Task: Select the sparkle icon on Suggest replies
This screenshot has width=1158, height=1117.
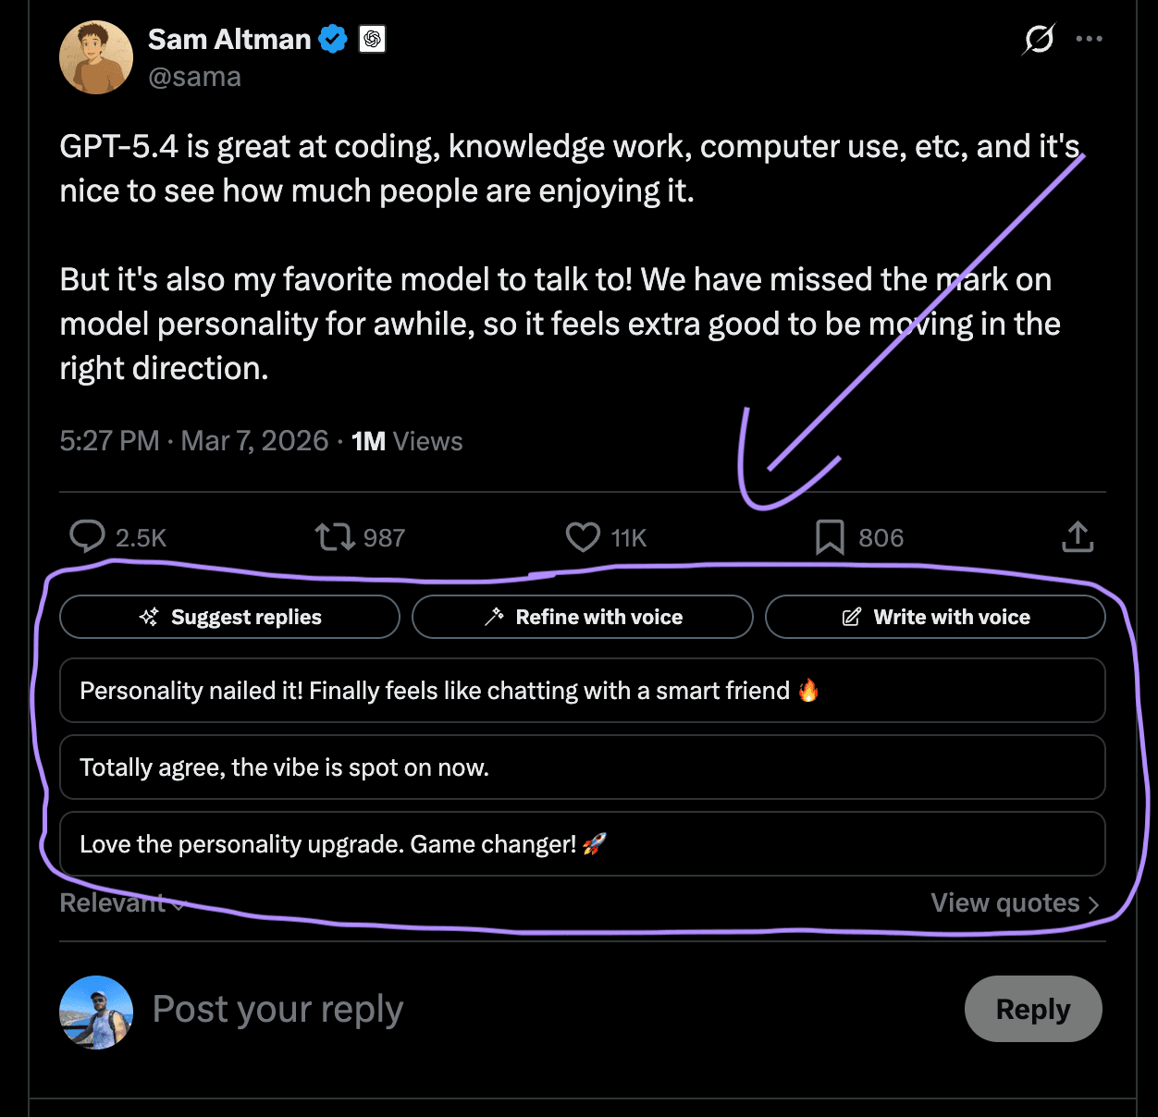Action: (148, 617)
